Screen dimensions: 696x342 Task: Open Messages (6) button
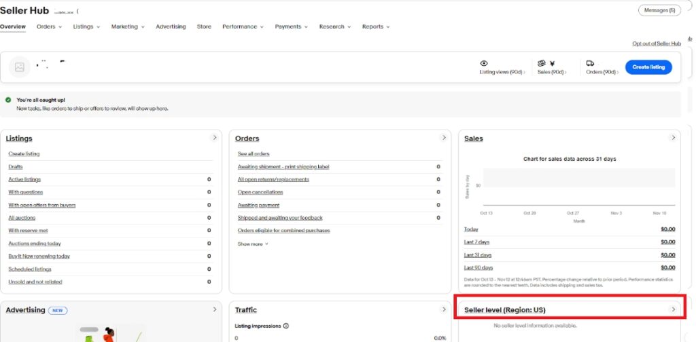coord(659,10)
